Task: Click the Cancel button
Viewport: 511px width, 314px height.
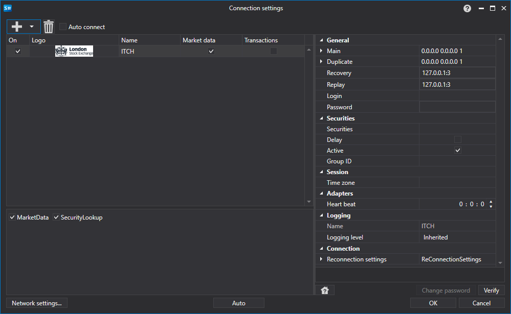Action: [x=481, y=303]
